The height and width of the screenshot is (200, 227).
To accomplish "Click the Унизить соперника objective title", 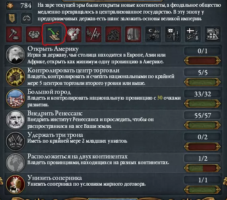I will coord(55,178).
